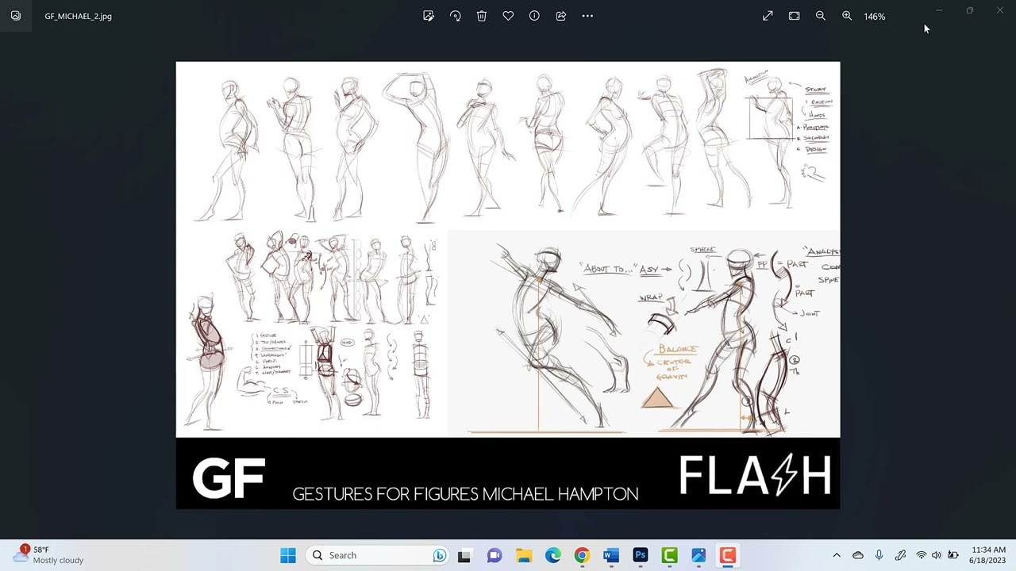Switch to Photoshop on the taskbar
The image size is (1016, 571).
641,555
